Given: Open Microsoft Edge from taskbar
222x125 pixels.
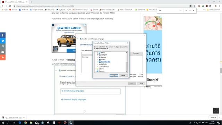Looking at the screenshot, I should (20, 123).
